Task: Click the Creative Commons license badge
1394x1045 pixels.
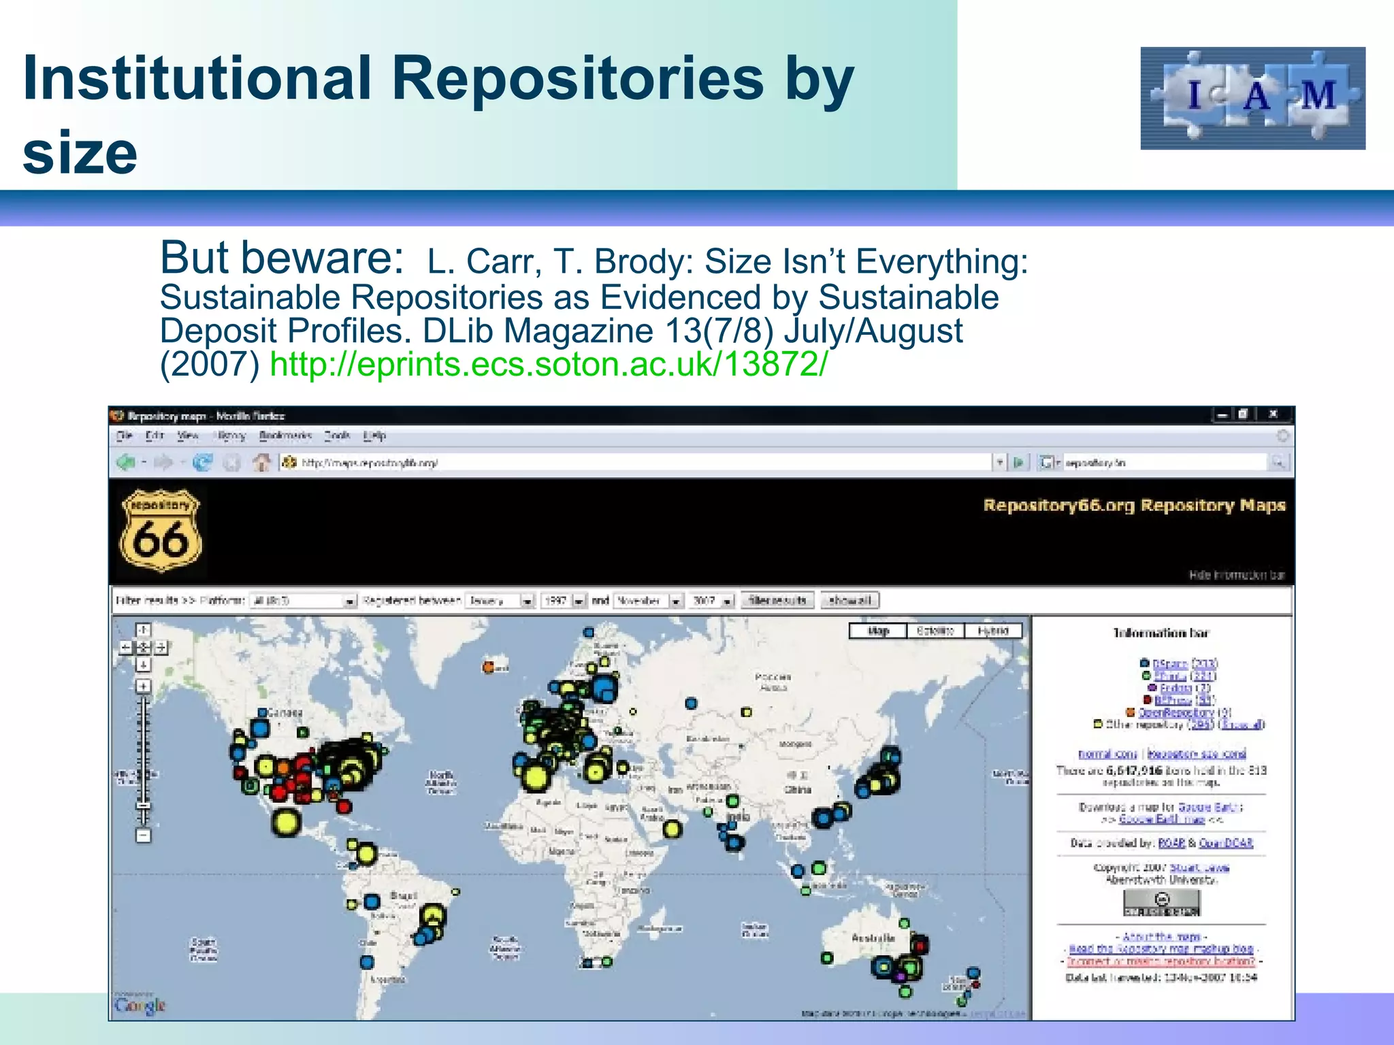Action: coord(1161,903)
